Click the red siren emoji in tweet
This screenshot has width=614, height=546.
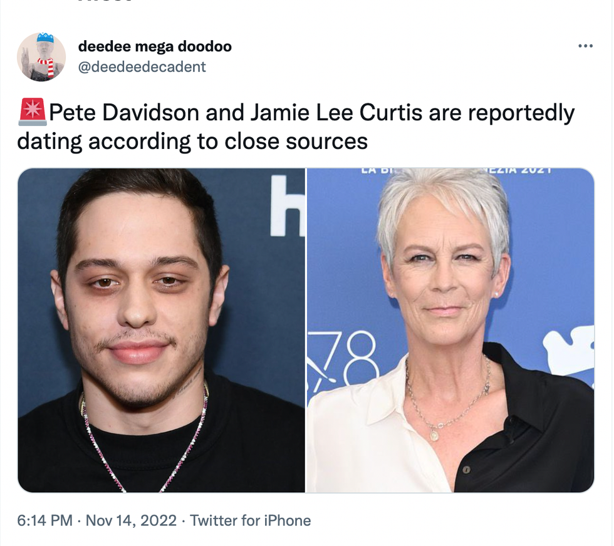(33, 112)
